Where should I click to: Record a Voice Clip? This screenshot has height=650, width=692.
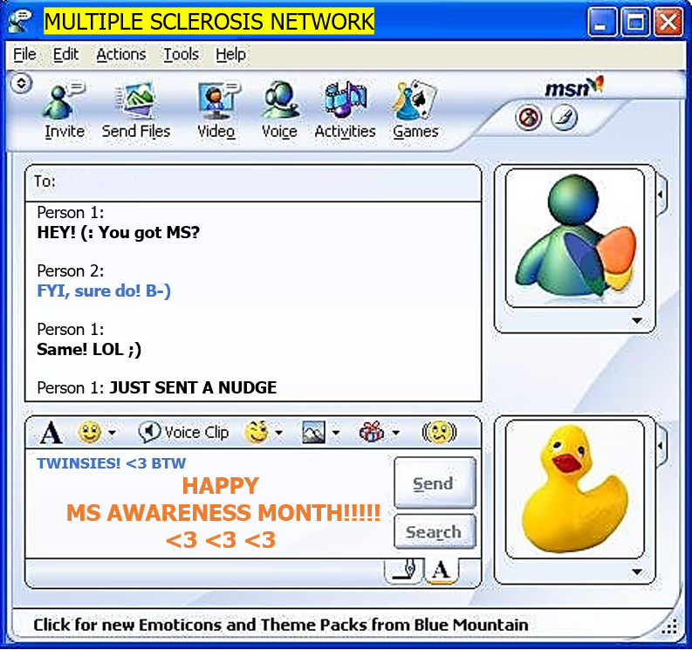[x=183, y=433]
